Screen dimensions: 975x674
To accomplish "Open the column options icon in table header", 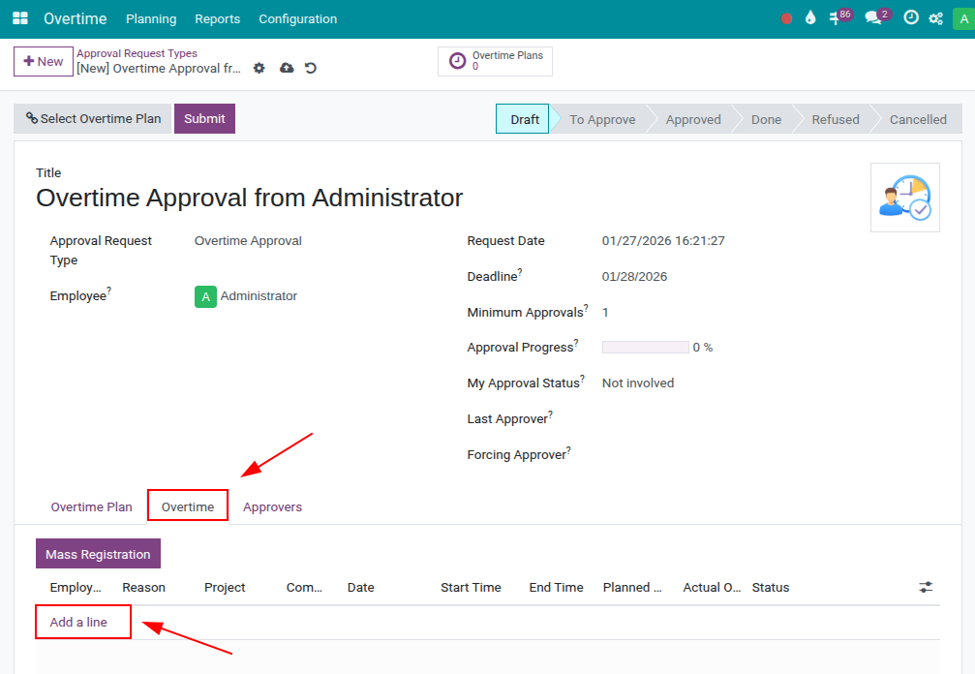I will (925, 587).
